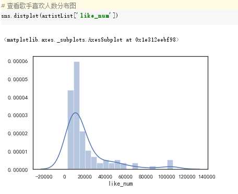Click the x-axis tick 80000

pyautogui.click(x=146, y=177)
